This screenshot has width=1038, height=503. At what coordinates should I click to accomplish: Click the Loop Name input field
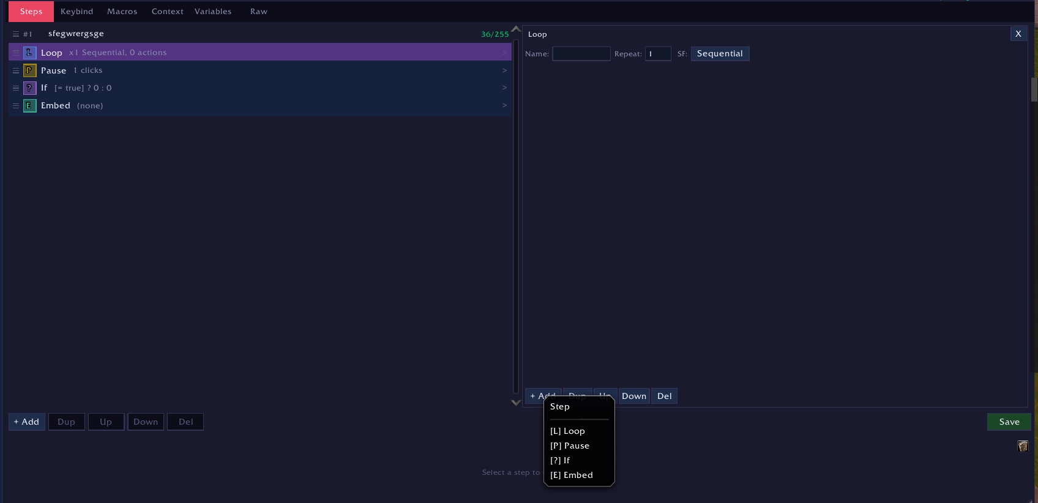coord(581,54)
